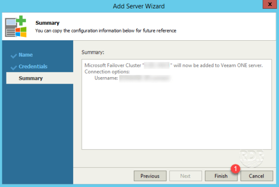This screenshot has width=279, height=187.
Task: Click the Cancel button
Action: click(x=257, y=176)
